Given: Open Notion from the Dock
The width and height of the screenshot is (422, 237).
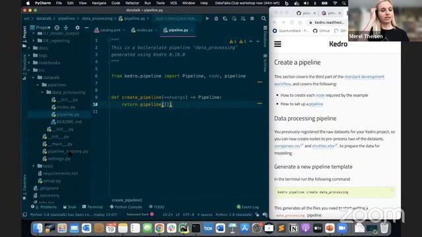Looking at the screenshot, I should click(x=293, y=228).
